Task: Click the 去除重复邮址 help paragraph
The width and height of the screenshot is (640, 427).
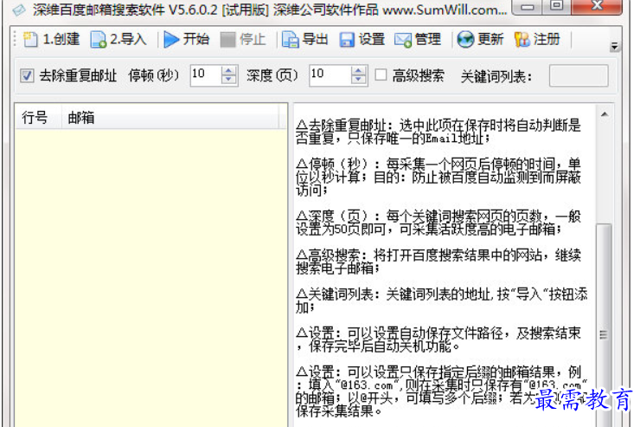Action: (438, 132)
